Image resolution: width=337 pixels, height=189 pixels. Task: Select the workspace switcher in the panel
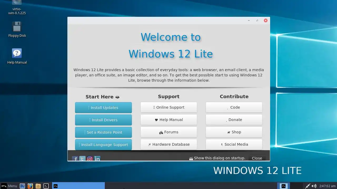point(284,186)
